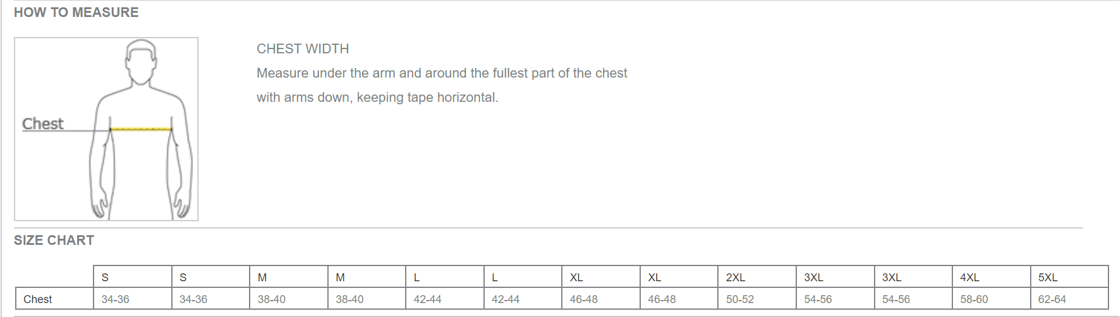Select the 58-60 chest measurement cell
Image resolution: width=1120 pixels, height=317 pixels.
pyautogui.click(x=974, y=299)
